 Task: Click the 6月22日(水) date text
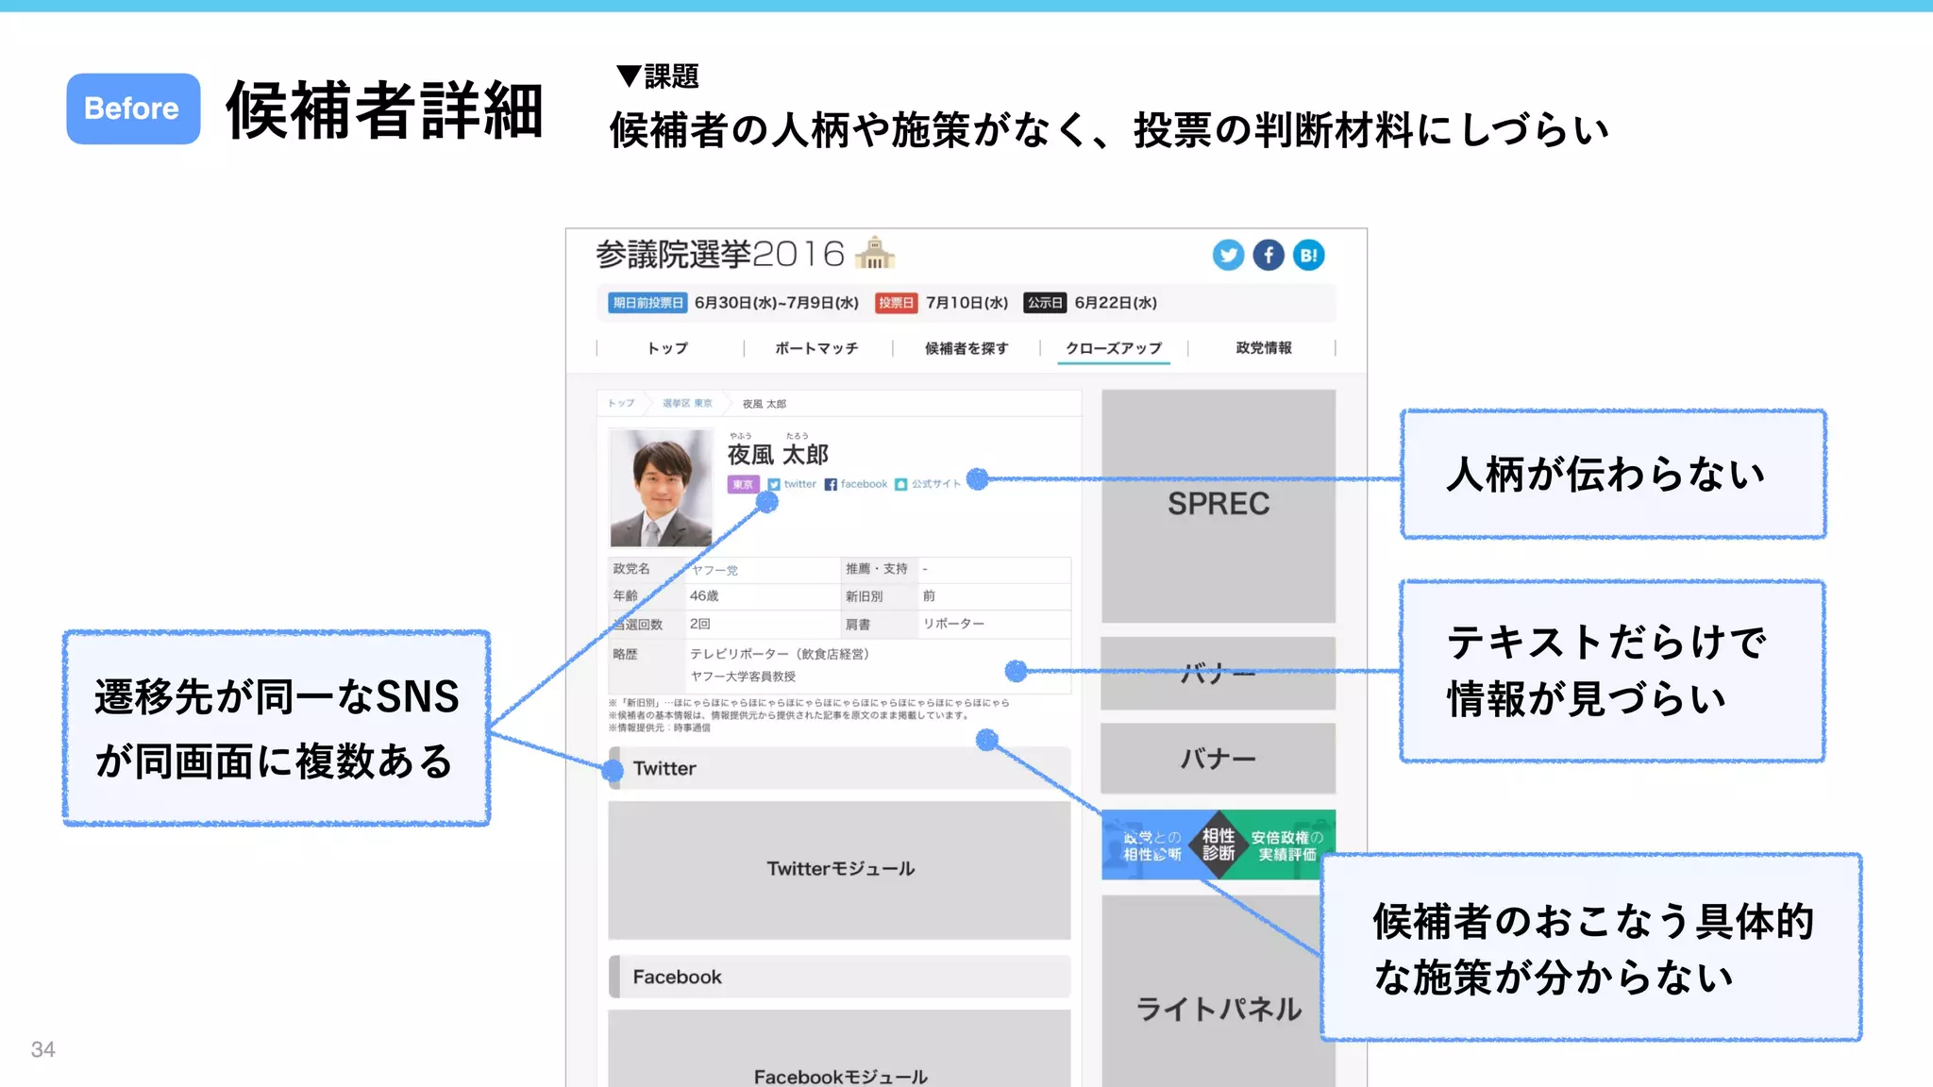1116,303
